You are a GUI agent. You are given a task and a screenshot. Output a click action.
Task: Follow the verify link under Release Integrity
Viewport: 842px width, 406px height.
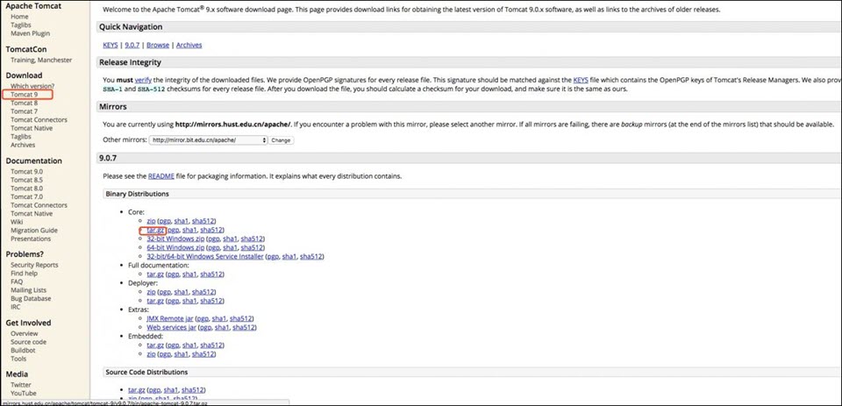point(143,80)
